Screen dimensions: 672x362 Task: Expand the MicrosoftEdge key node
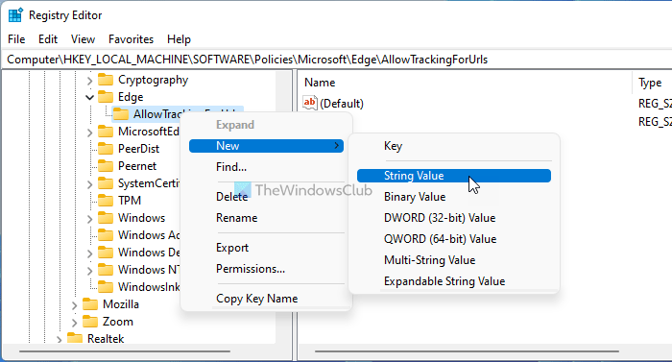pyautogui.click(x=89, y=133)
